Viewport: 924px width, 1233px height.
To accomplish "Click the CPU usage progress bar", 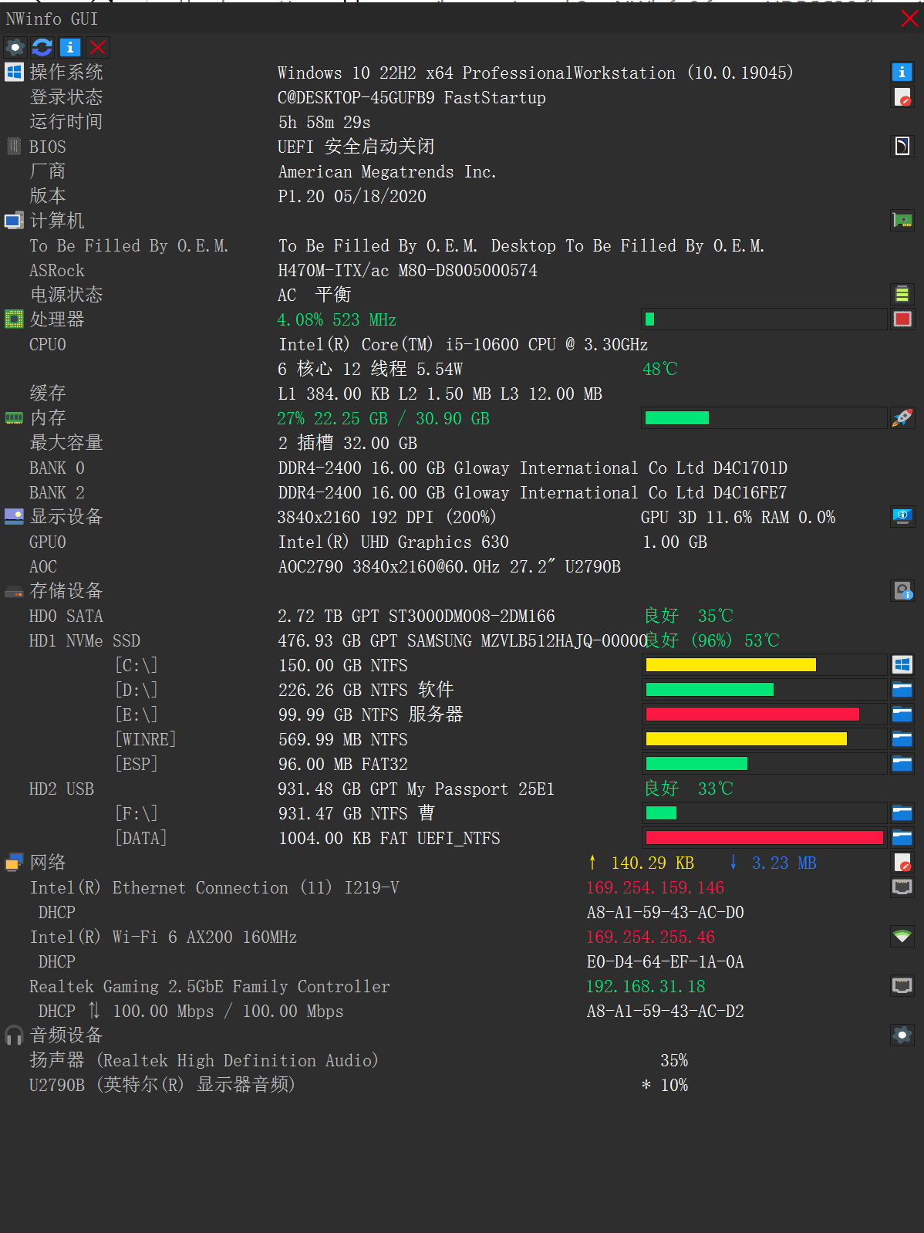I will (x=764, y=319).
